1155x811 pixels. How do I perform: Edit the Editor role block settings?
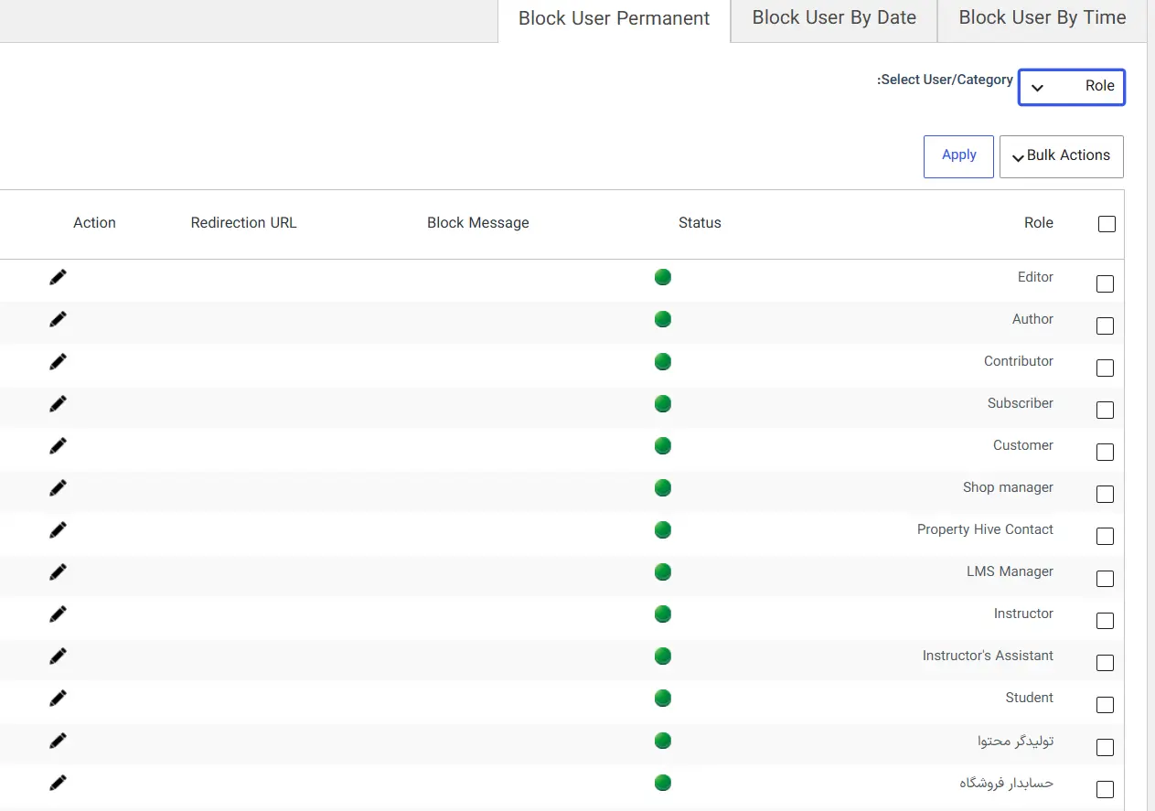pyautogui.click(x=59, y=277)
